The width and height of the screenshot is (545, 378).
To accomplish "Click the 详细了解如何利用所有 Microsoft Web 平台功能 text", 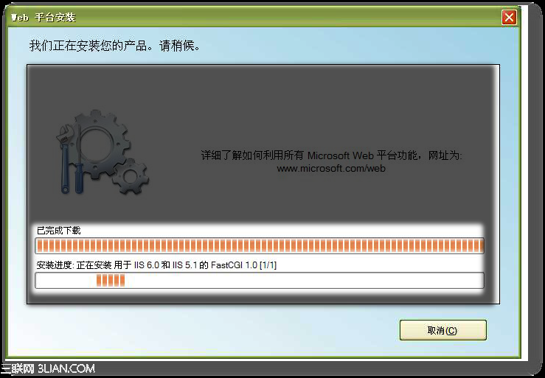I will pos(332,155).
